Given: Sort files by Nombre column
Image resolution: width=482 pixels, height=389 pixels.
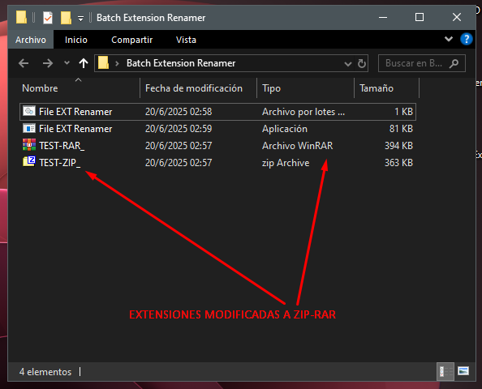Looking at the screenshot, I should pyautogui.click(x=40, y=88).
